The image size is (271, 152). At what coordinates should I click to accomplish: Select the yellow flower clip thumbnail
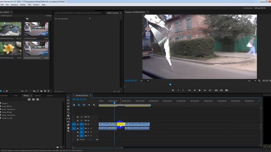coord(11,49)
